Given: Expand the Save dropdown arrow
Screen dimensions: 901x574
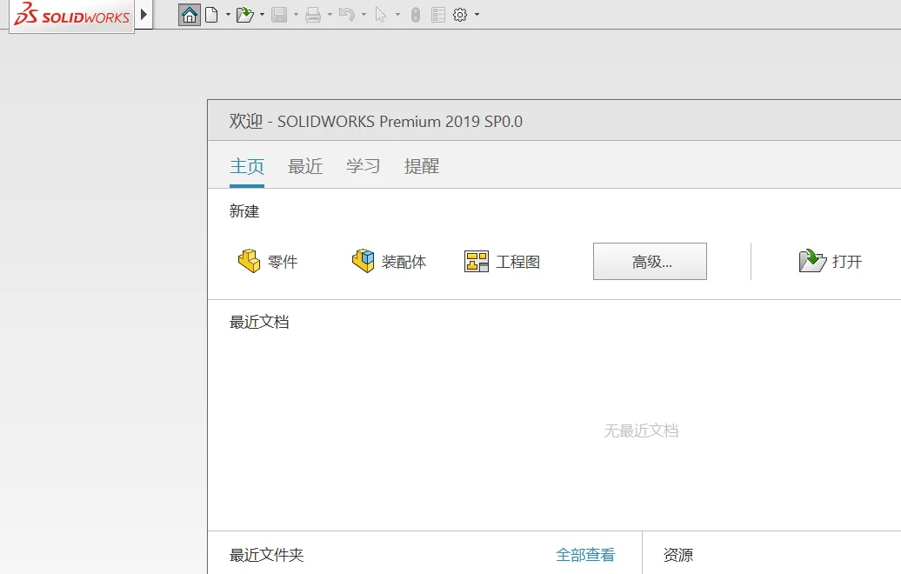Looking at the screenshot, I should coord(296,15).
